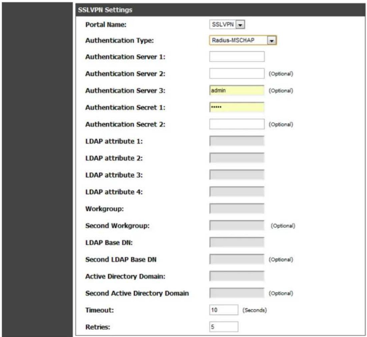Click the Authentication Secret 1 label
Screen dimensions: 367x337
tap(125, 107)
